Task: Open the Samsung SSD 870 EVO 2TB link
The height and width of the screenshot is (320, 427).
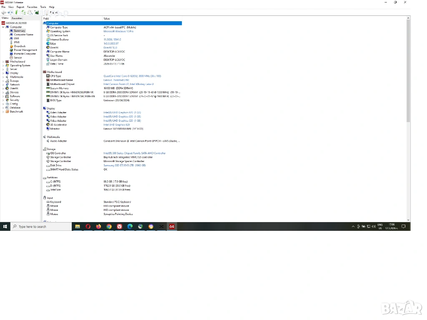Action: point(124,165)
